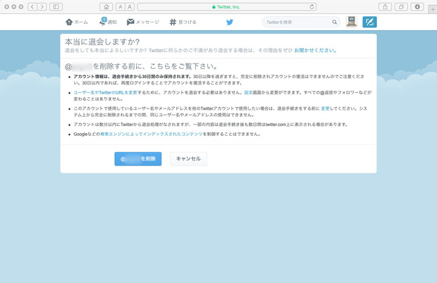The width and height of the screenshot is (437, 283).
Task: Click the search magnifier icon
Action: 336,22
